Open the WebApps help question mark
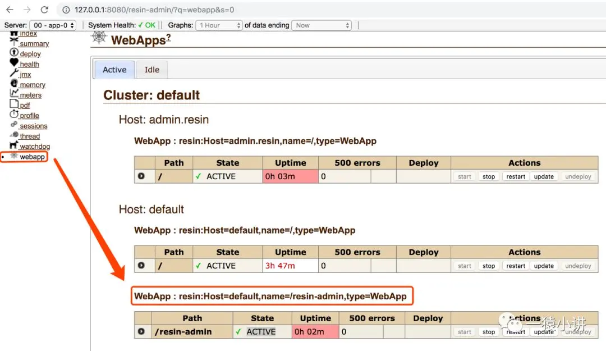The width and height of the screenshot is (606, 351). pyautogui.click(x=168, y=37)
